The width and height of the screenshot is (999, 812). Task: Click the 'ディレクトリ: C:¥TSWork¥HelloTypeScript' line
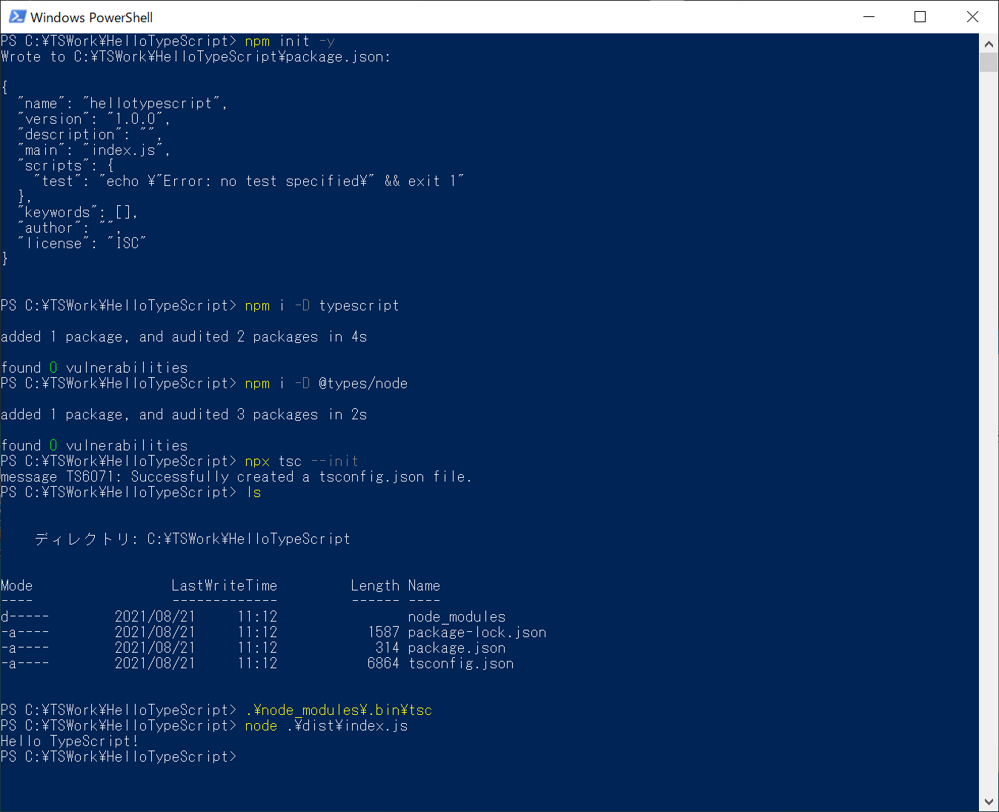point(193,539)
